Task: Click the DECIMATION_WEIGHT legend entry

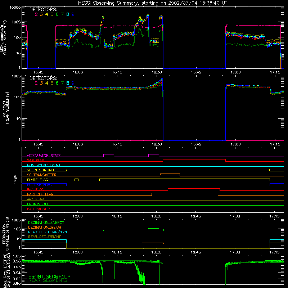Action: coord(46,227)
